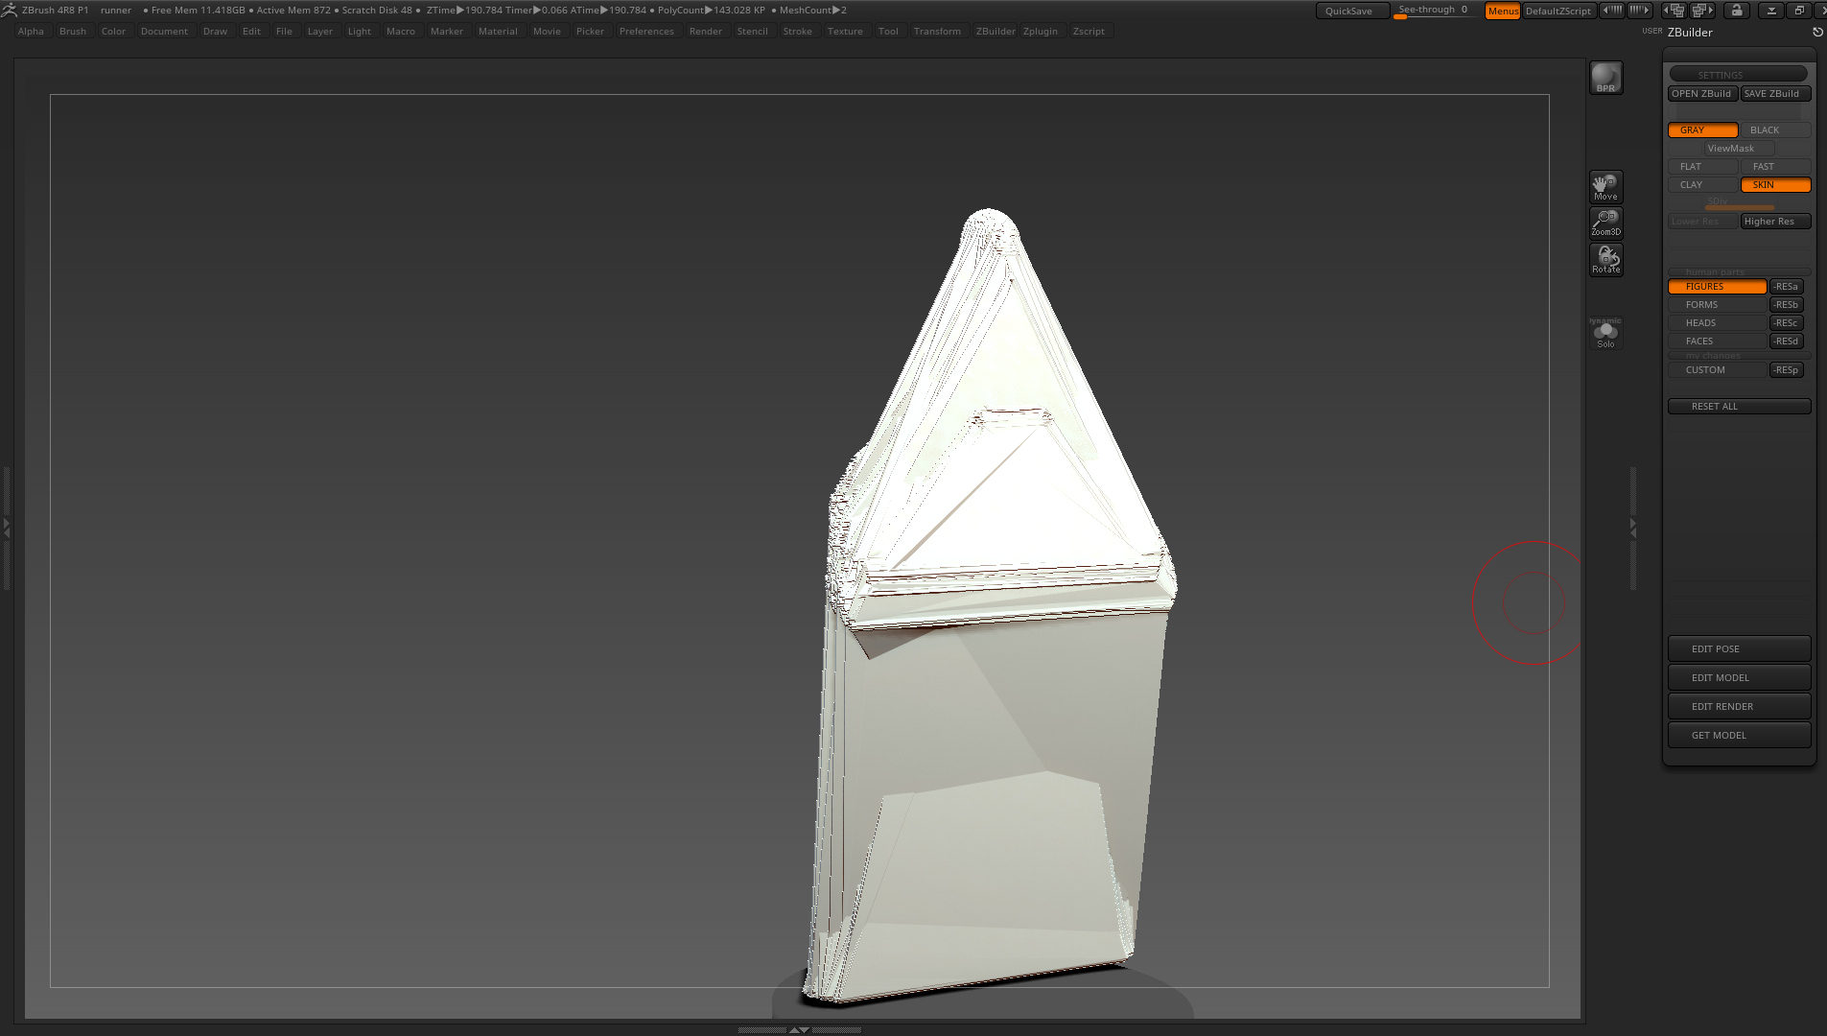The image size is (1827, 1036).
Task: Activate the Rotate view icon
Action: tap(1605, 259)
